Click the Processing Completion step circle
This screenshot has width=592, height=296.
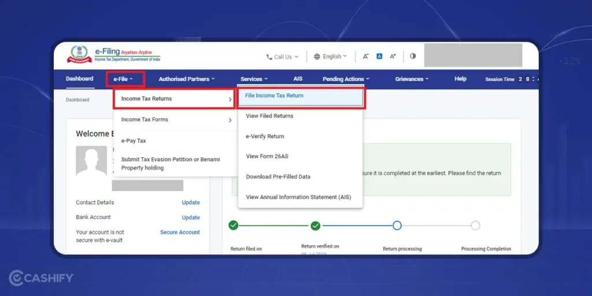tap(475, 225)
